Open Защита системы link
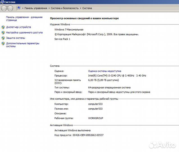This screenshot has width=179, height=152. tap(15, 38)
